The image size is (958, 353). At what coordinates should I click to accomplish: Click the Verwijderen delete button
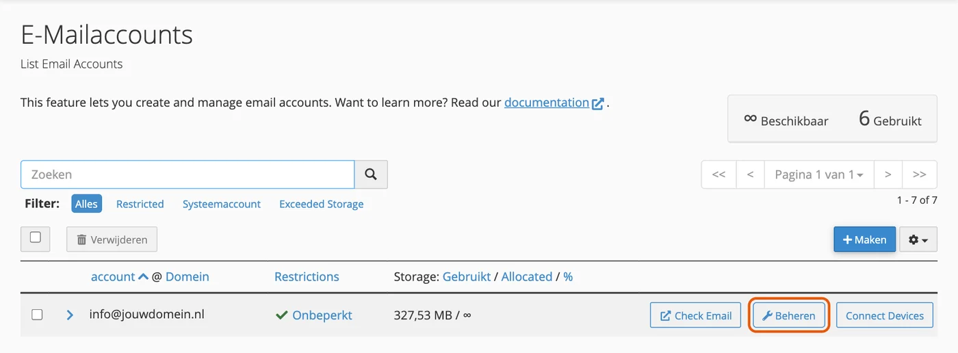[x=112, y=239]
